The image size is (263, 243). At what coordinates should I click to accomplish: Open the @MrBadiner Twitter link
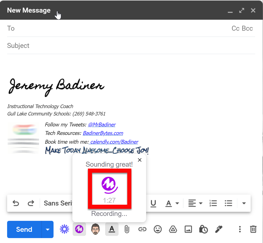tap(102, 125)
